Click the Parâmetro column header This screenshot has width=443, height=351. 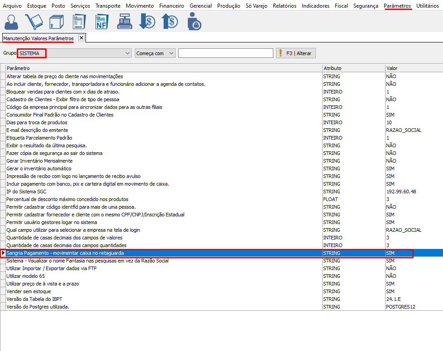163,68
